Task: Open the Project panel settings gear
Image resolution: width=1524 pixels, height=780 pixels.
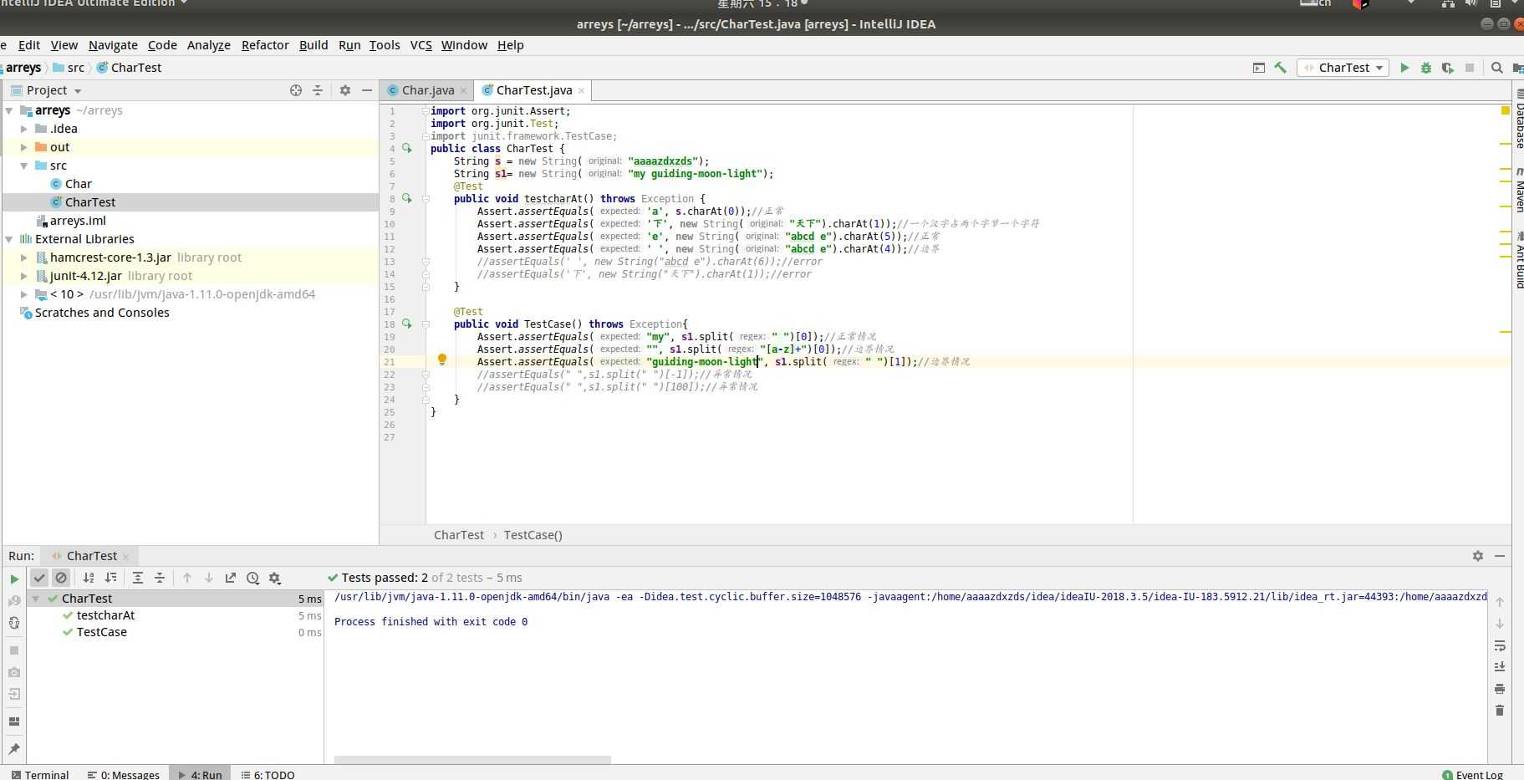Action: tap(344, 90)
